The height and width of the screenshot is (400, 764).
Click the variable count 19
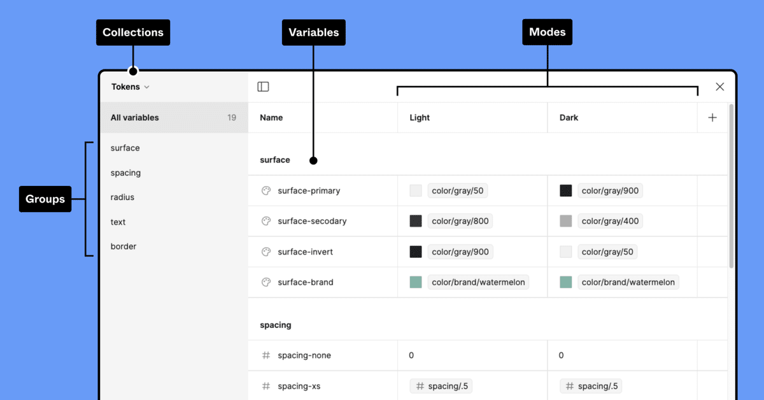(x=232, y=117)
